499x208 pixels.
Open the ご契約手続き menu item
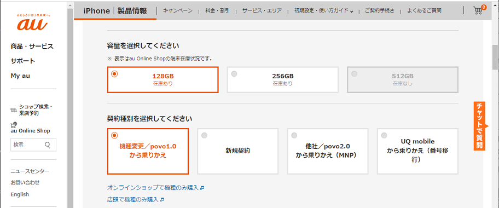[380, 10]
